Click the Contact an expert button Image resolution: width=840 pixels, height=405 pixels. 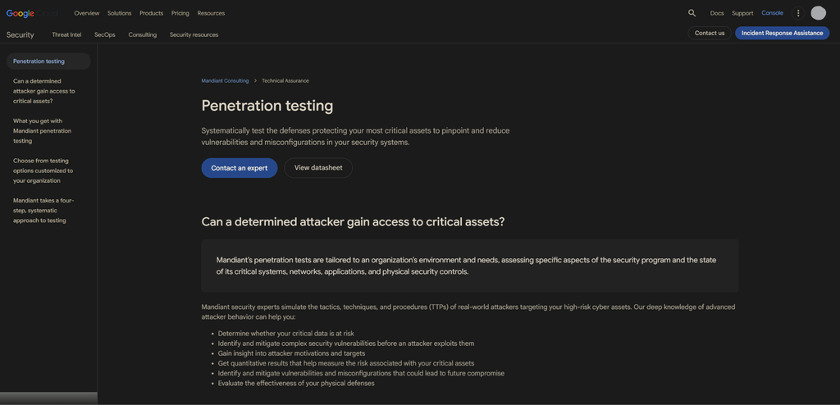240,168
